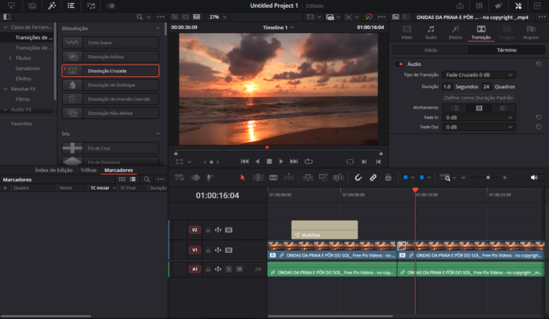Open the Áudio inspector tab
The image size is (549, 319).
tap(431, 33)
